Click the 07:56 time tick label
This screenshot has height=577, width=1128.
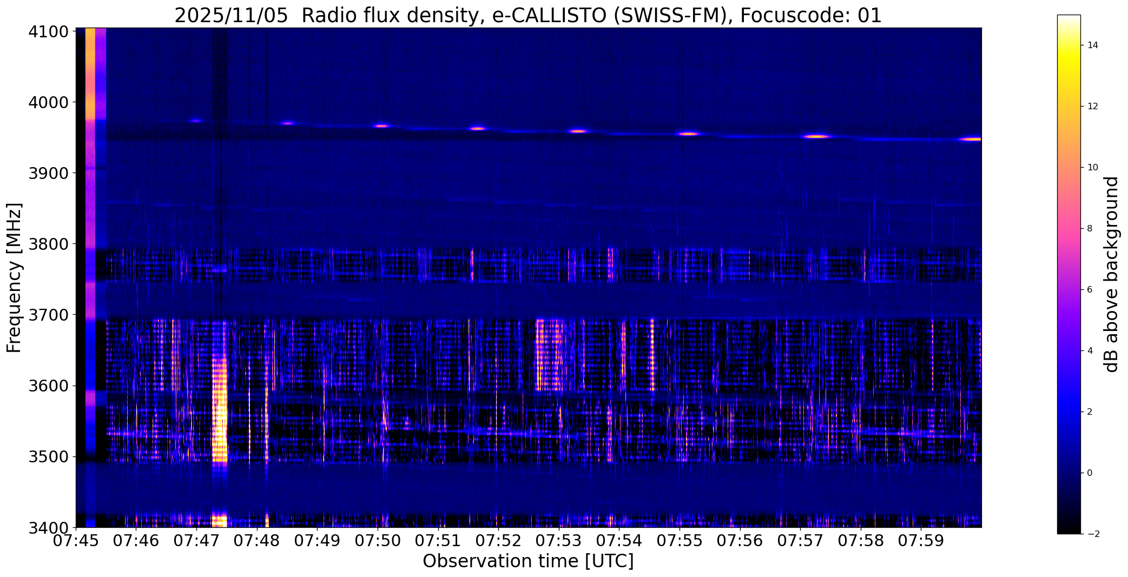click(740, 541)
